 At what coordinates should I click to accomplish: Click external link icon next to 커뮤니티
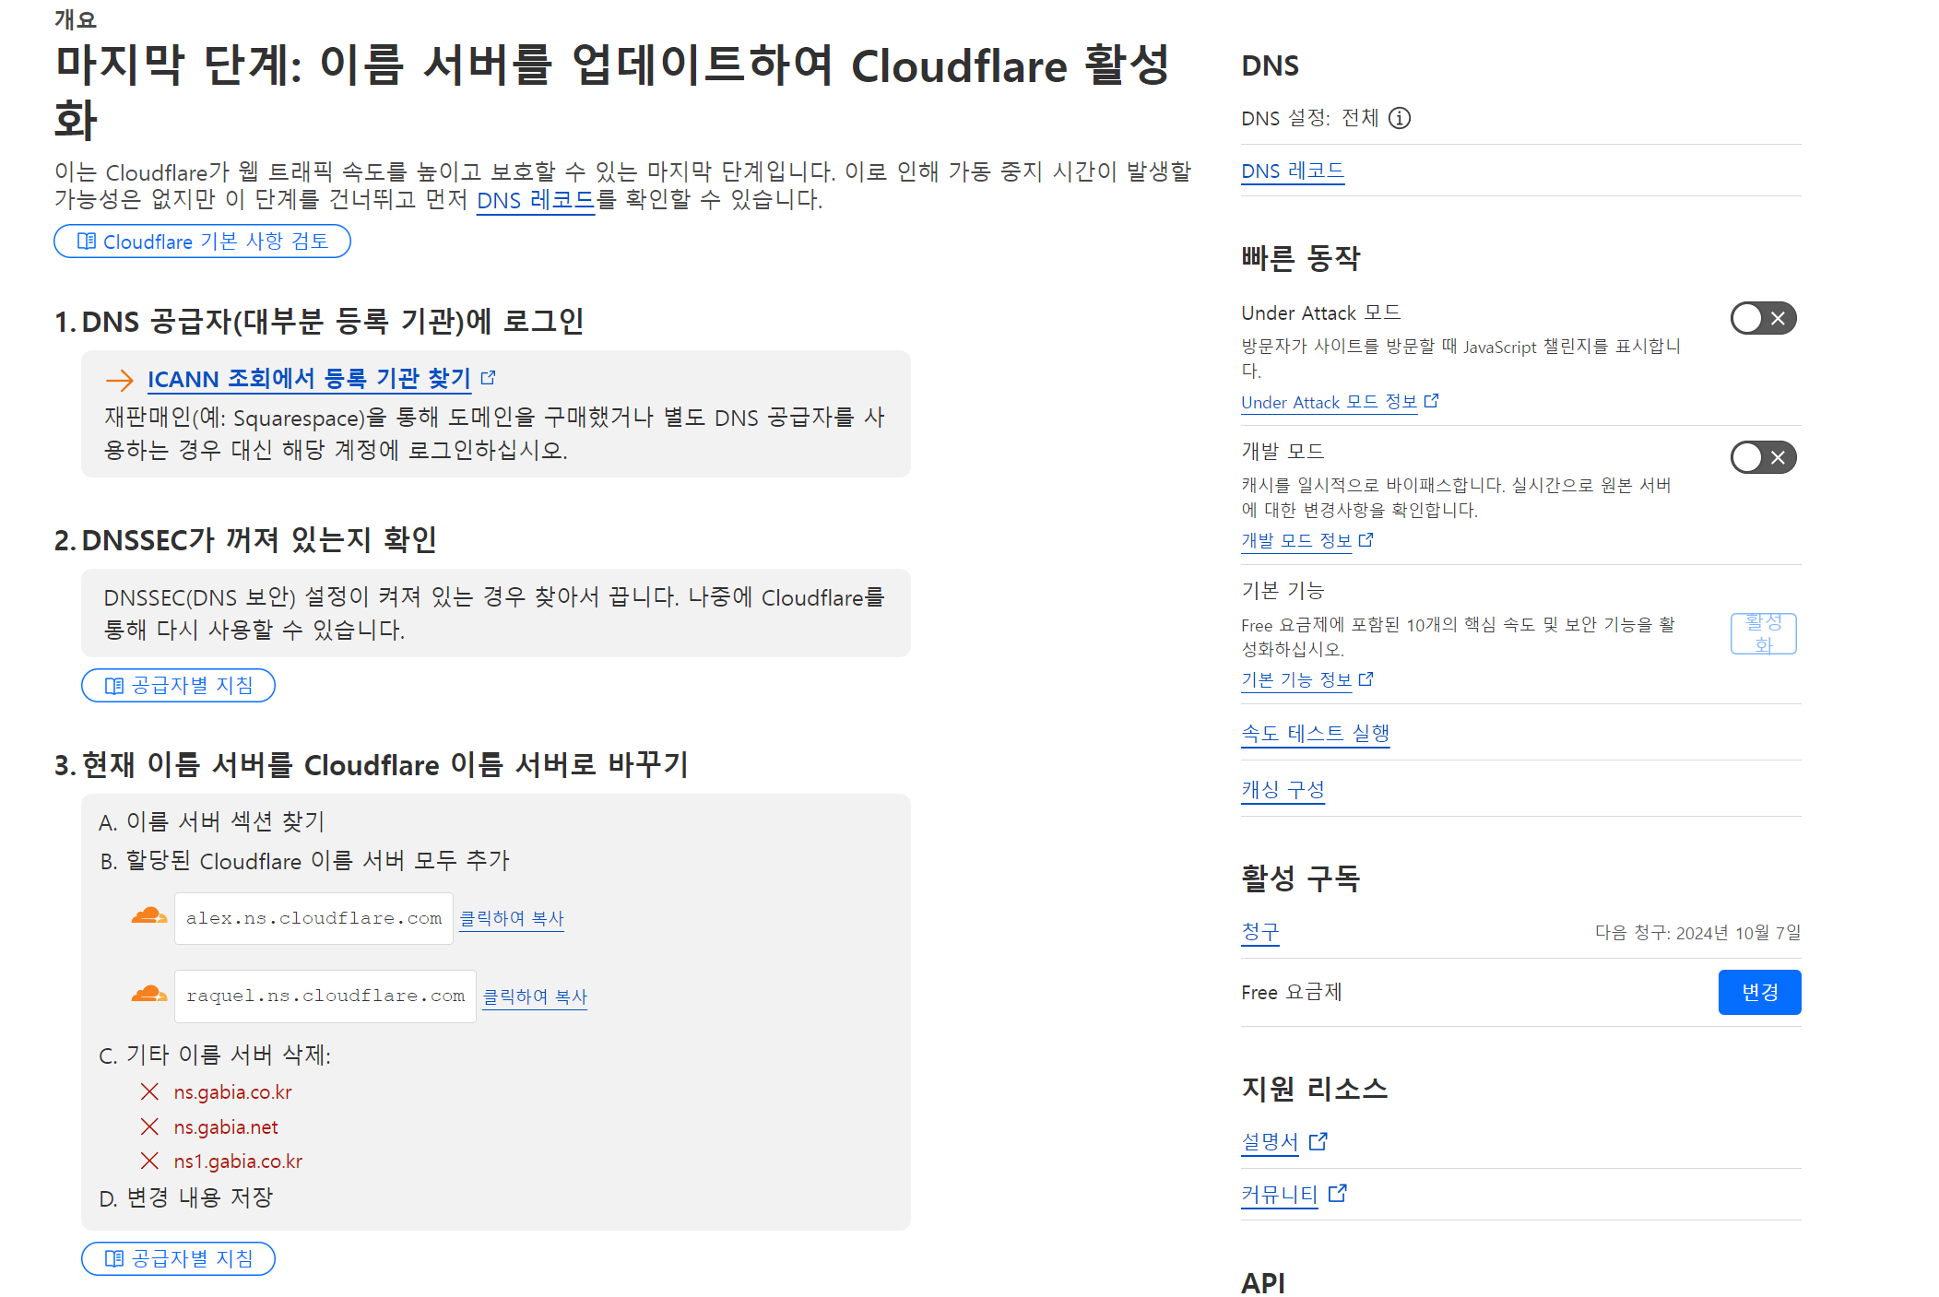(x=1337, y=1194)
